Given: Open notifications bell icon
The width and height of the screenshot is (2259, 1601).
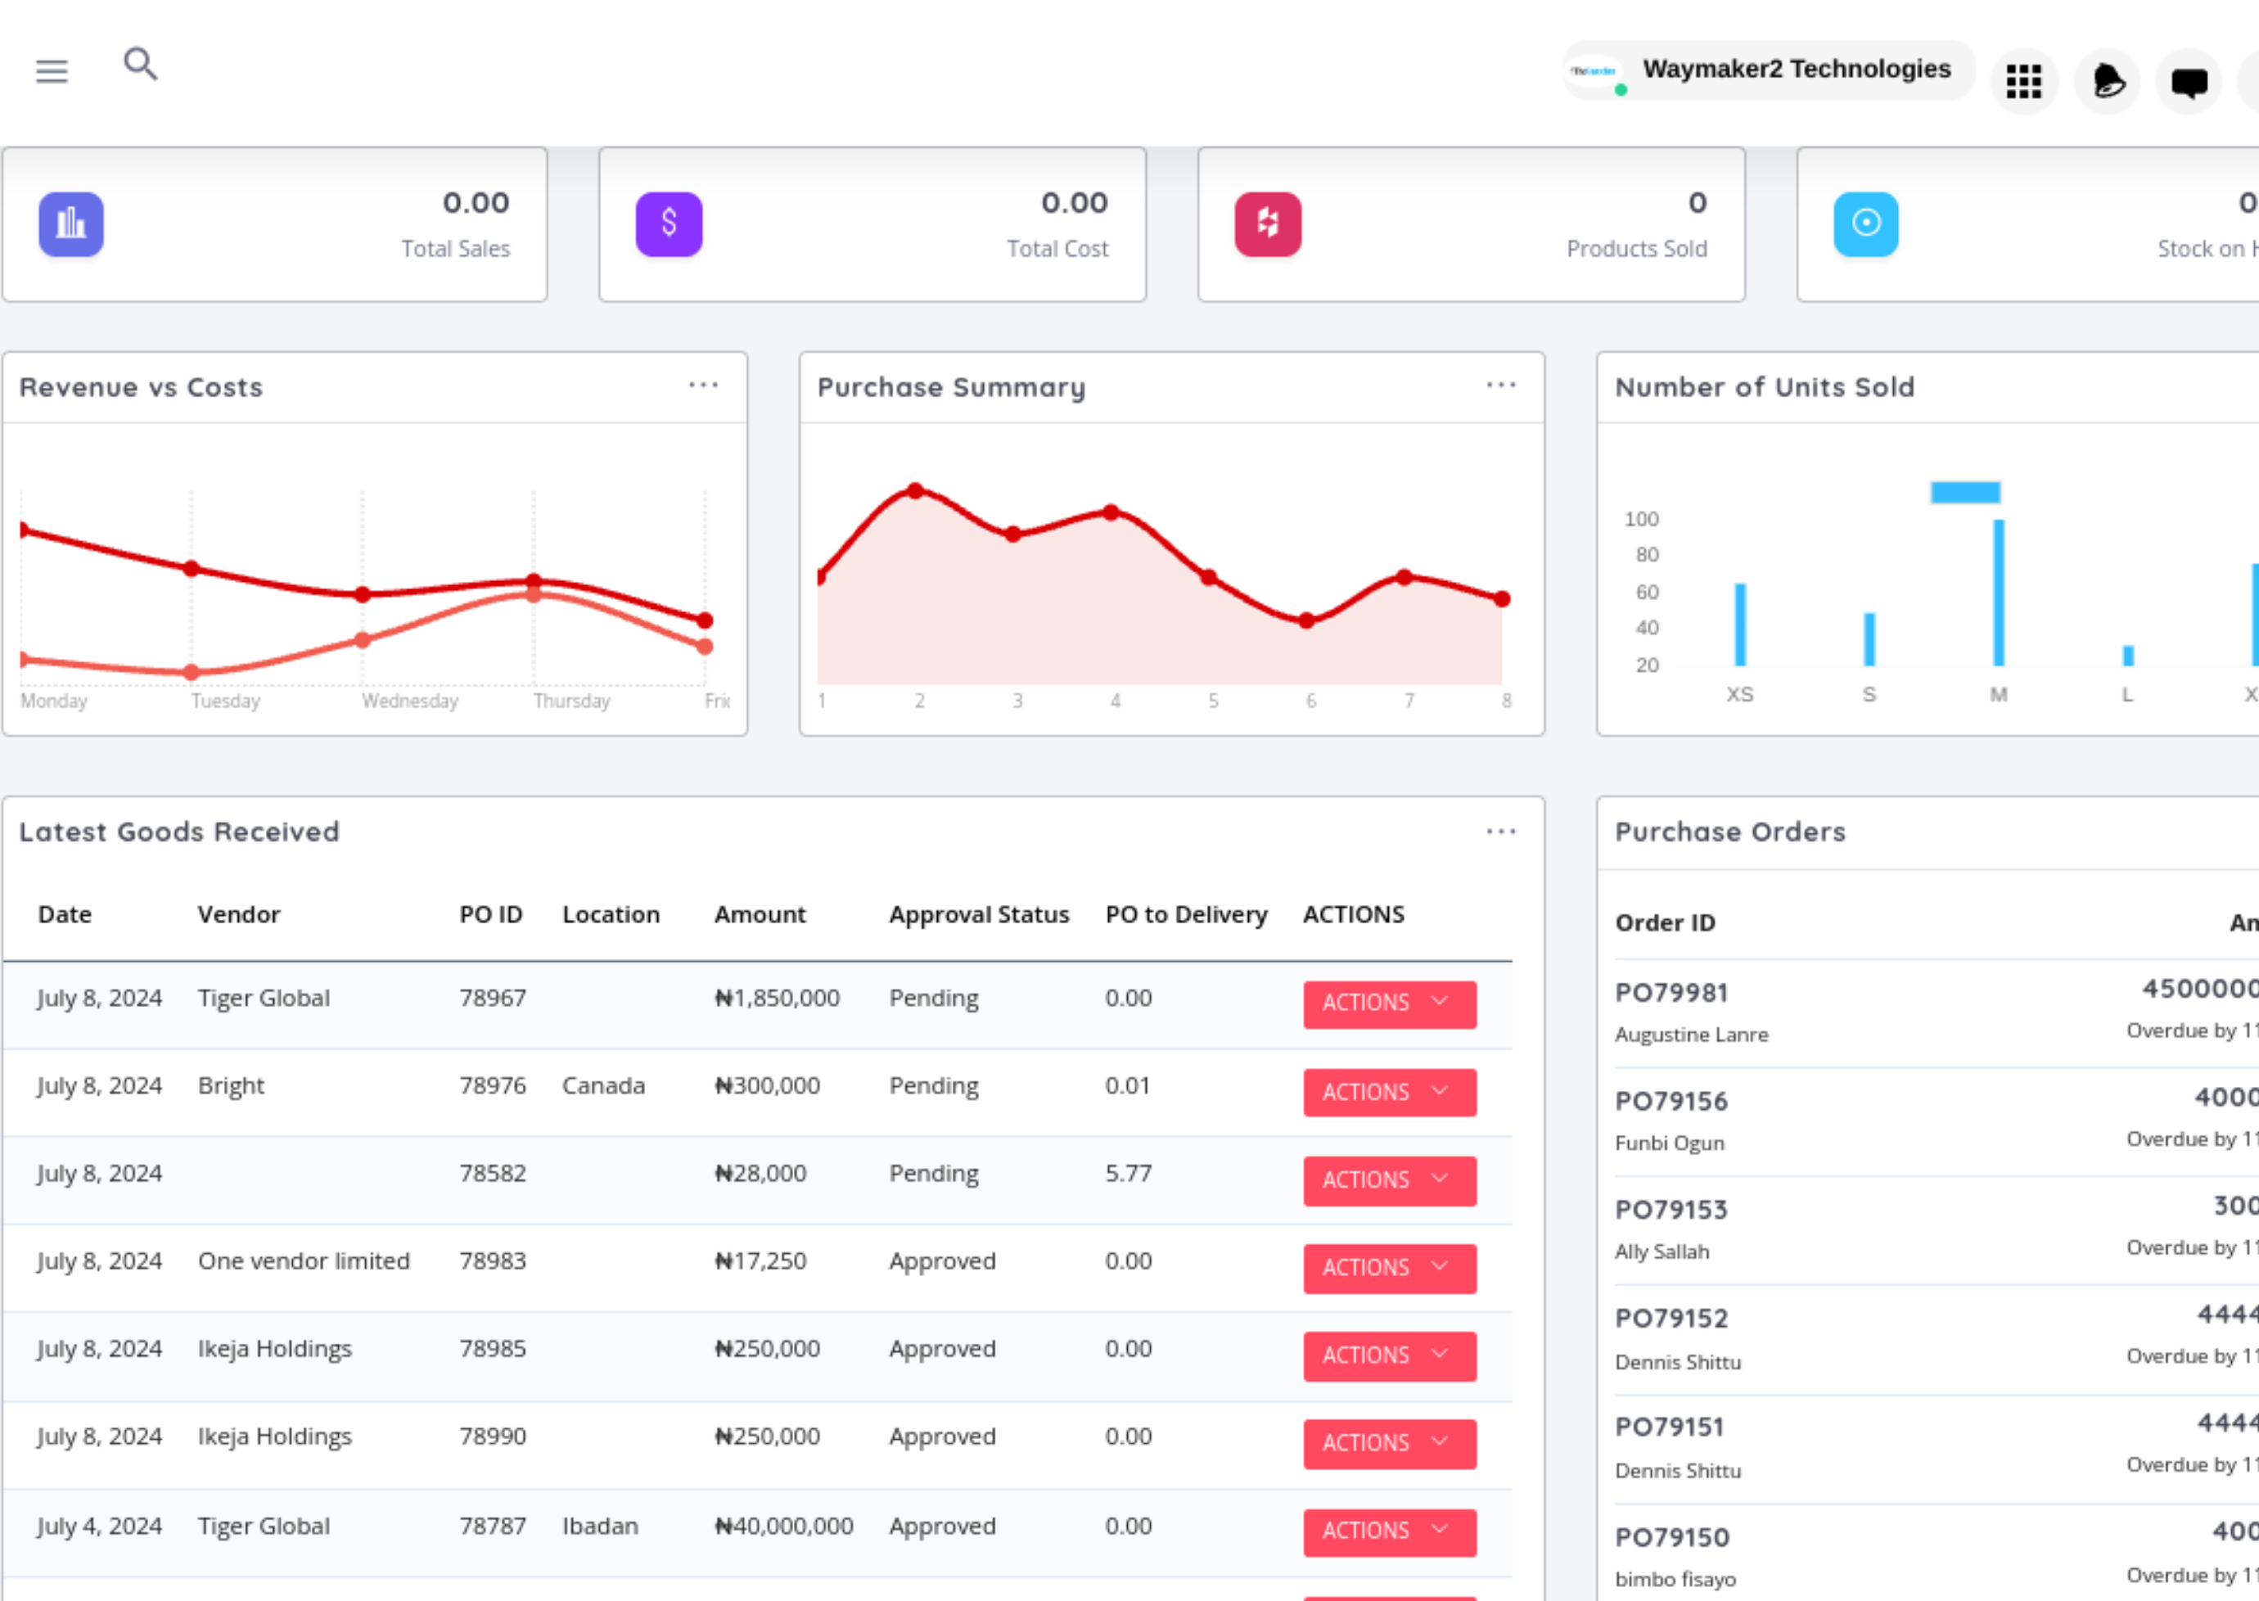Looking at the screenshot, I should coord(2106,82).
